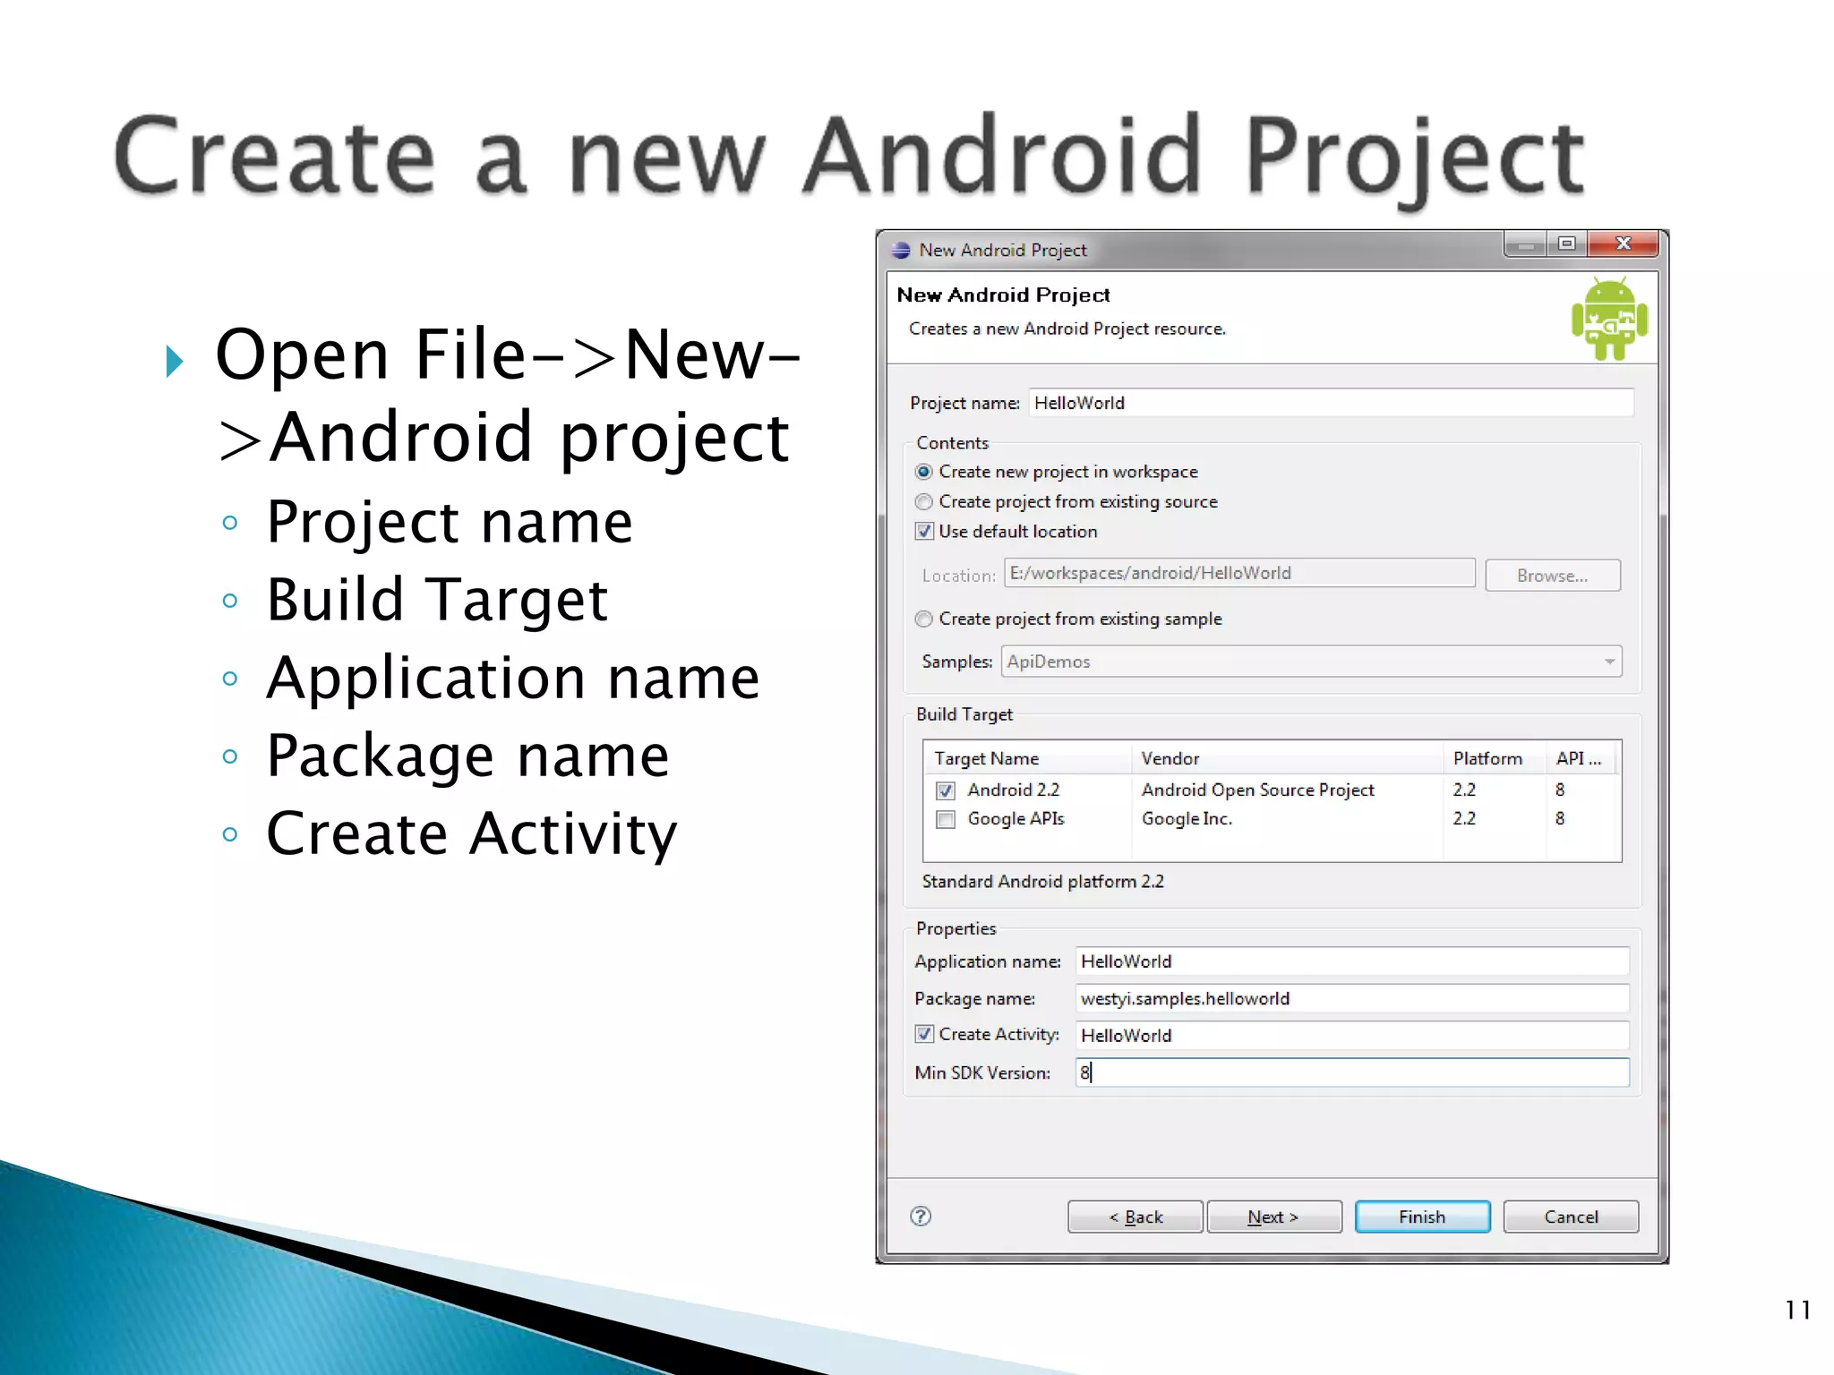Focus the Package name field

coord(1352,998)
